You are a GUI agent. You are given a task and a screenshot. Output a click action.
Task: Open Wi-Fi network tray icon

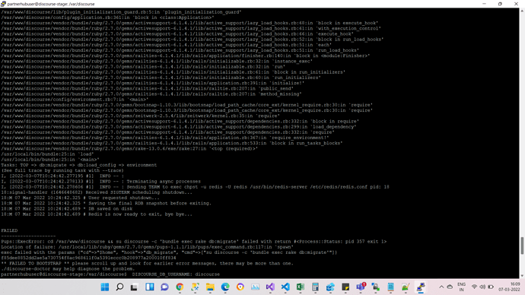[x=474, y=287]
